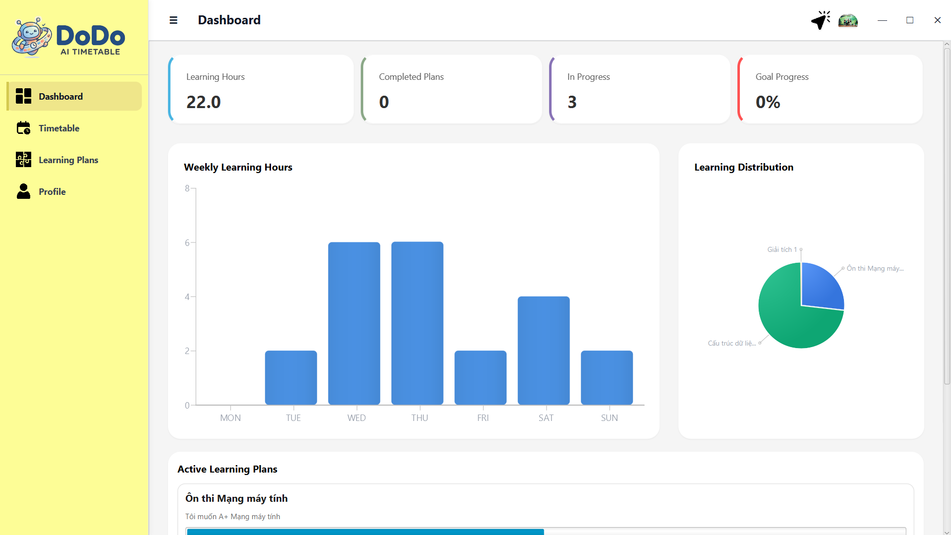Click the Completed Plans card
Image resolution: width=951 pixels, height=535 pixels.
[451, 89]
